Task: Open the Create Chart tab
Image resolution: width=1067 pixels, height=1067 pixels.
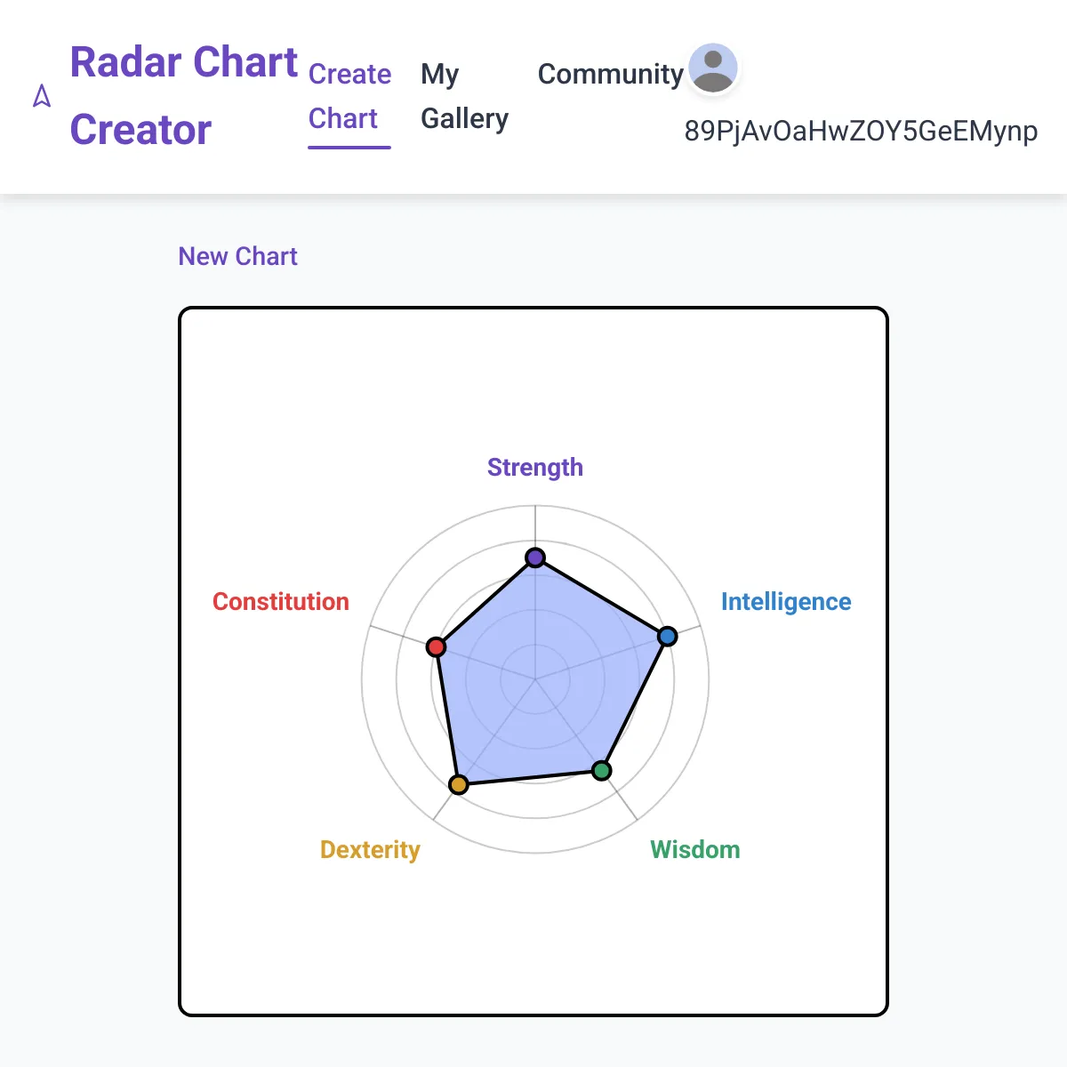Action: click(x=349, y=96)
